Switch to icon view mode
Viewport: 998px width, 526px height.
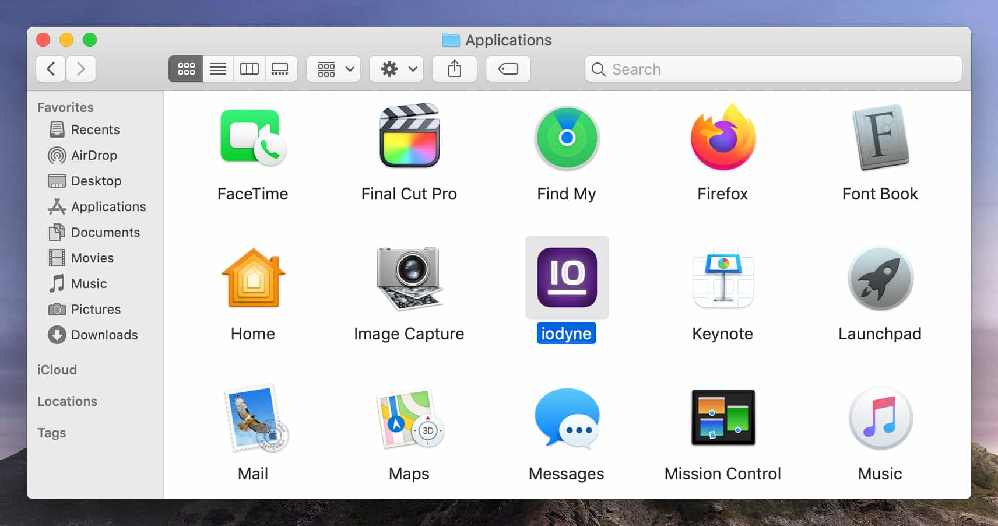(x=186, y=69)
